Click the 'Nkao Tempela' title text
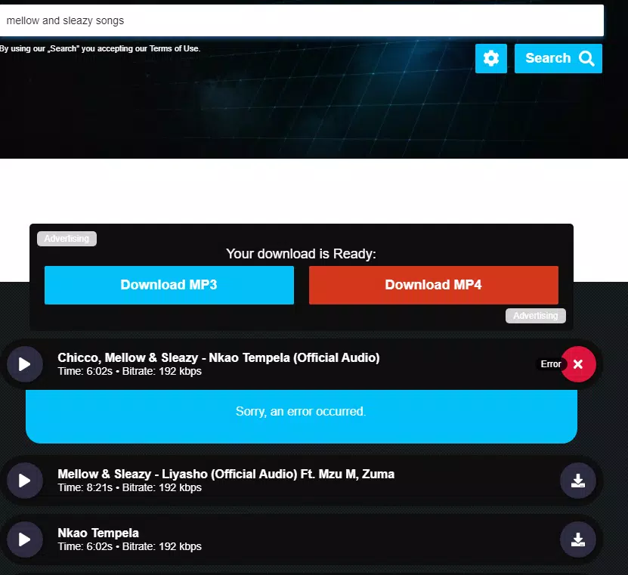 [x=98, y=533]
